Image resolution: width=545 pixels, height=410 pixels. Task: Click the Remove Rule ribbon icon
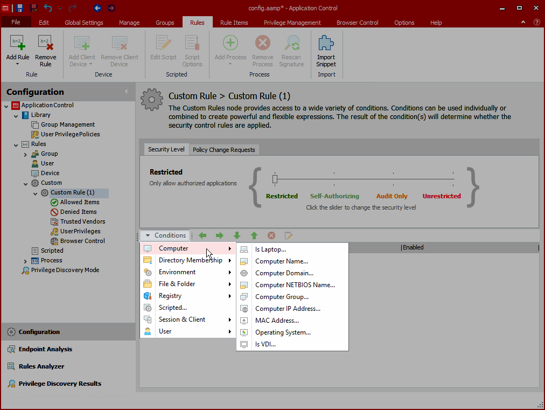[x=45, y=44]
